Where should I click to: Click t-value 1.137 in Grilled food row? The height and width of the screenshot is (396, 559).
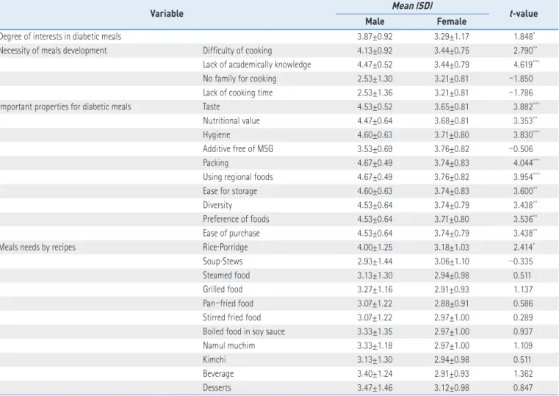523,289
